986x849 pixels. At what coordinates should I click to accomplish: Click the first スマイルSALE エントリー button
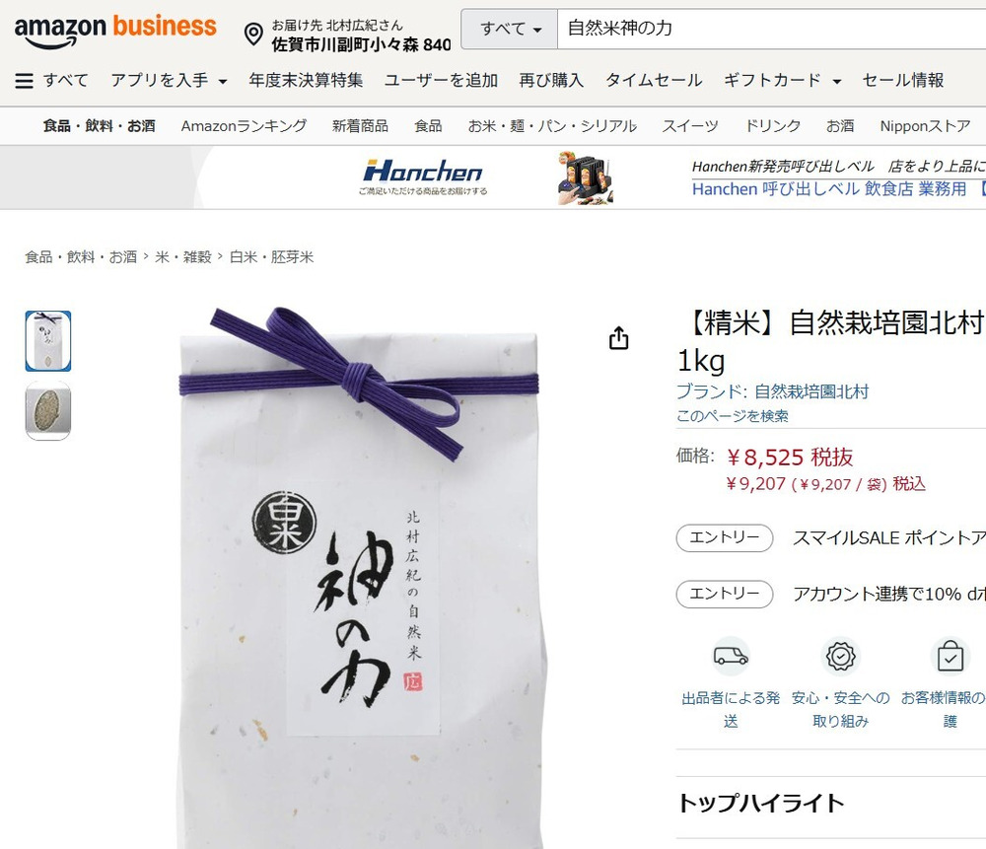pyautogui.click(x=725, y=537)
